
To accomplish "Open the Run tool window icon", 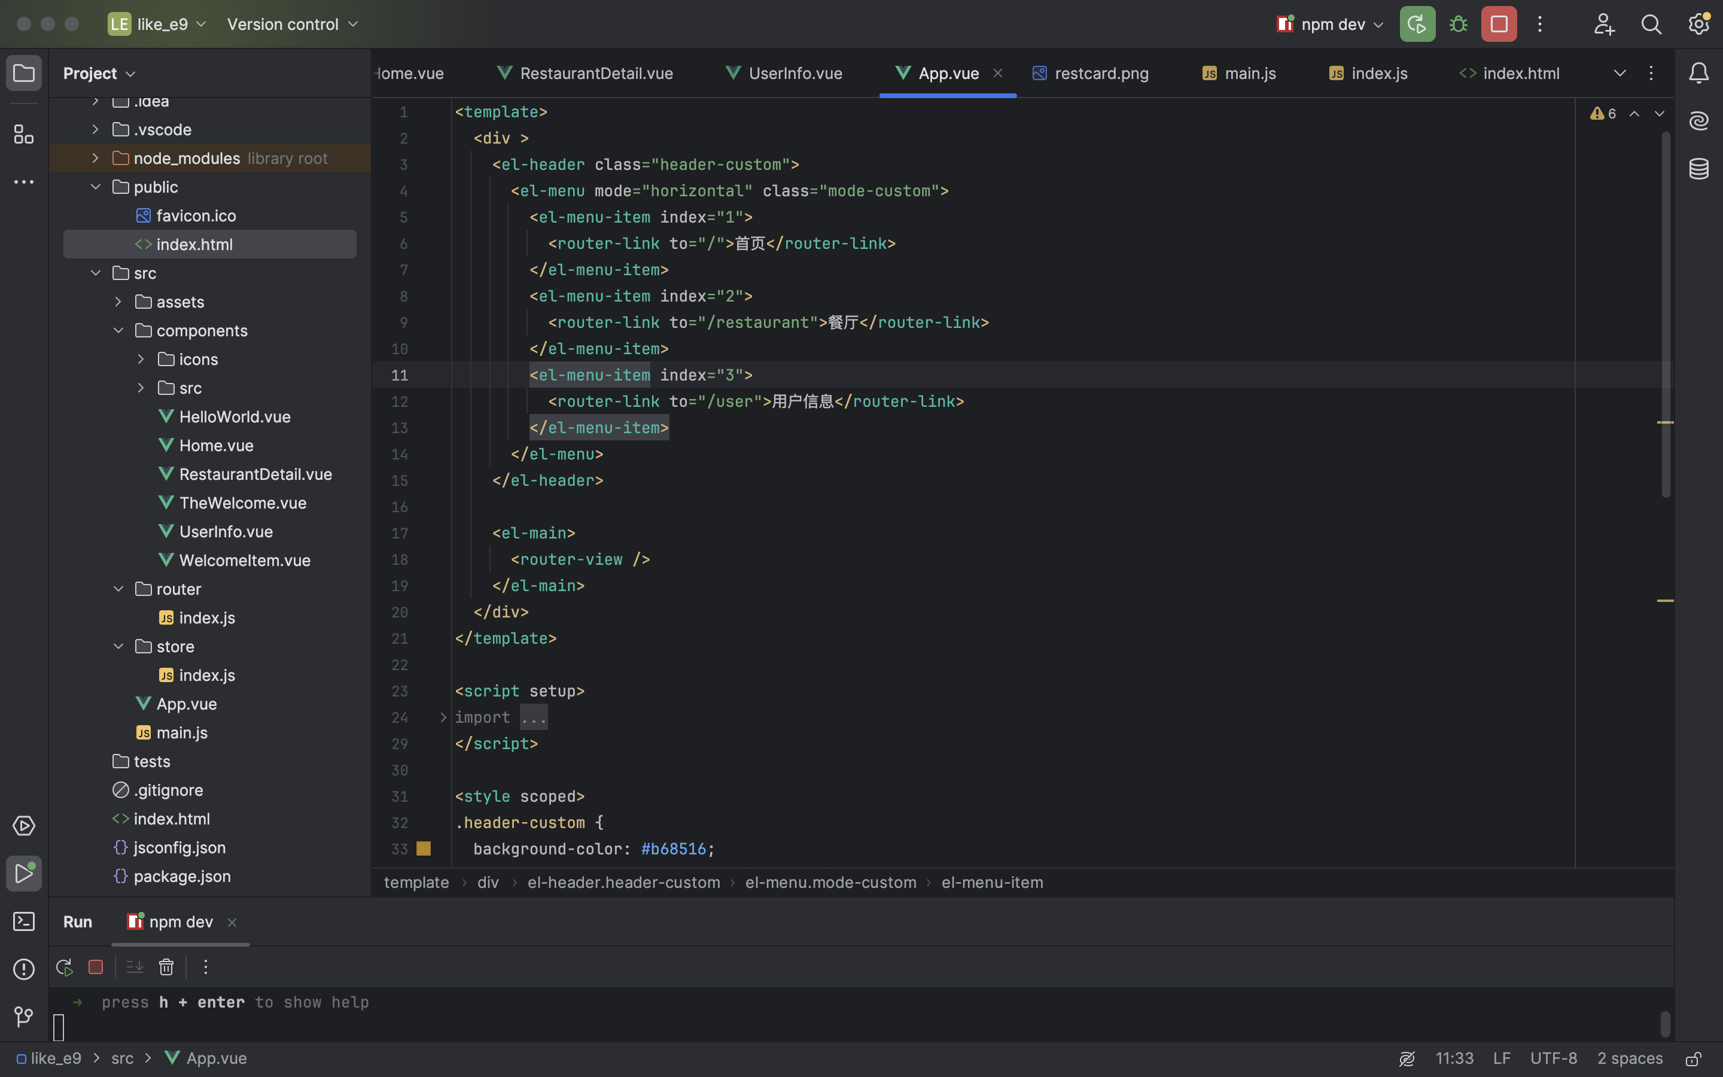I will 23,874.
